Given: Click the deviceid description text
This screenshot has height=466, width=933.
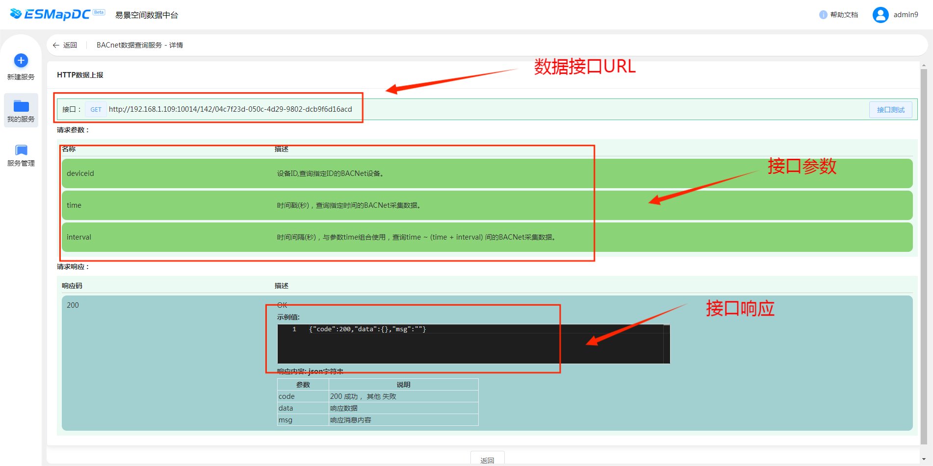Looking at the screenshot, I should point(330,173).
